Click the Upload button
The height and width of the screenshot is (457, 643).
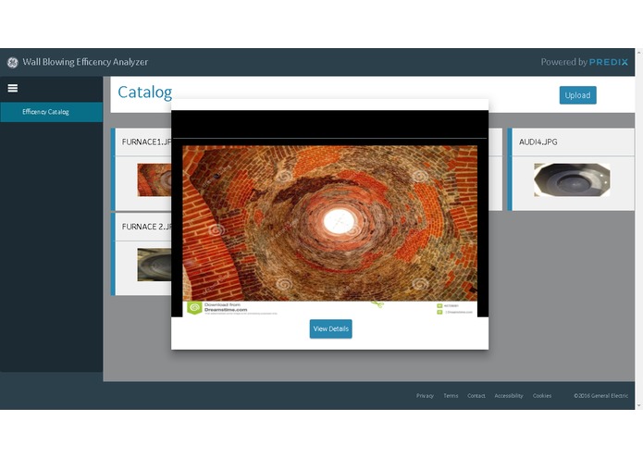pyautogui.click(x=578, y=95)
